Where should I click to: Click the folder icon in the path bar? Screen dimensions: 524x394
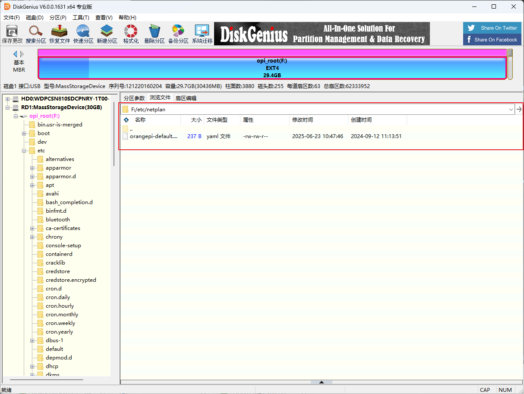tap(126, 110)
